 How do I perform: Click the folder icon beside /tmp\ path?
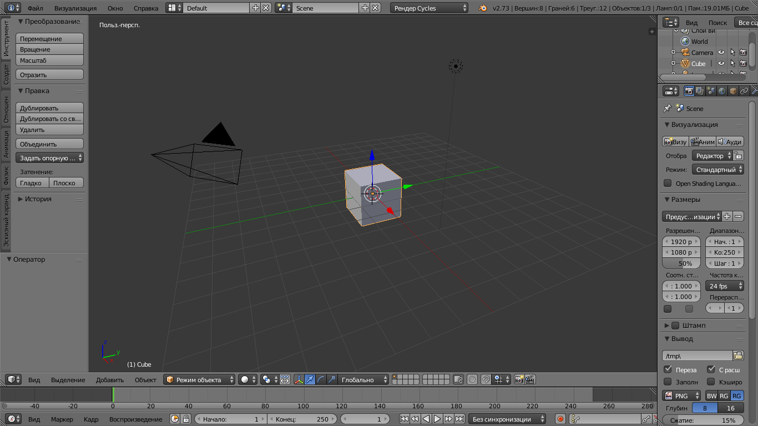(738, 356)
